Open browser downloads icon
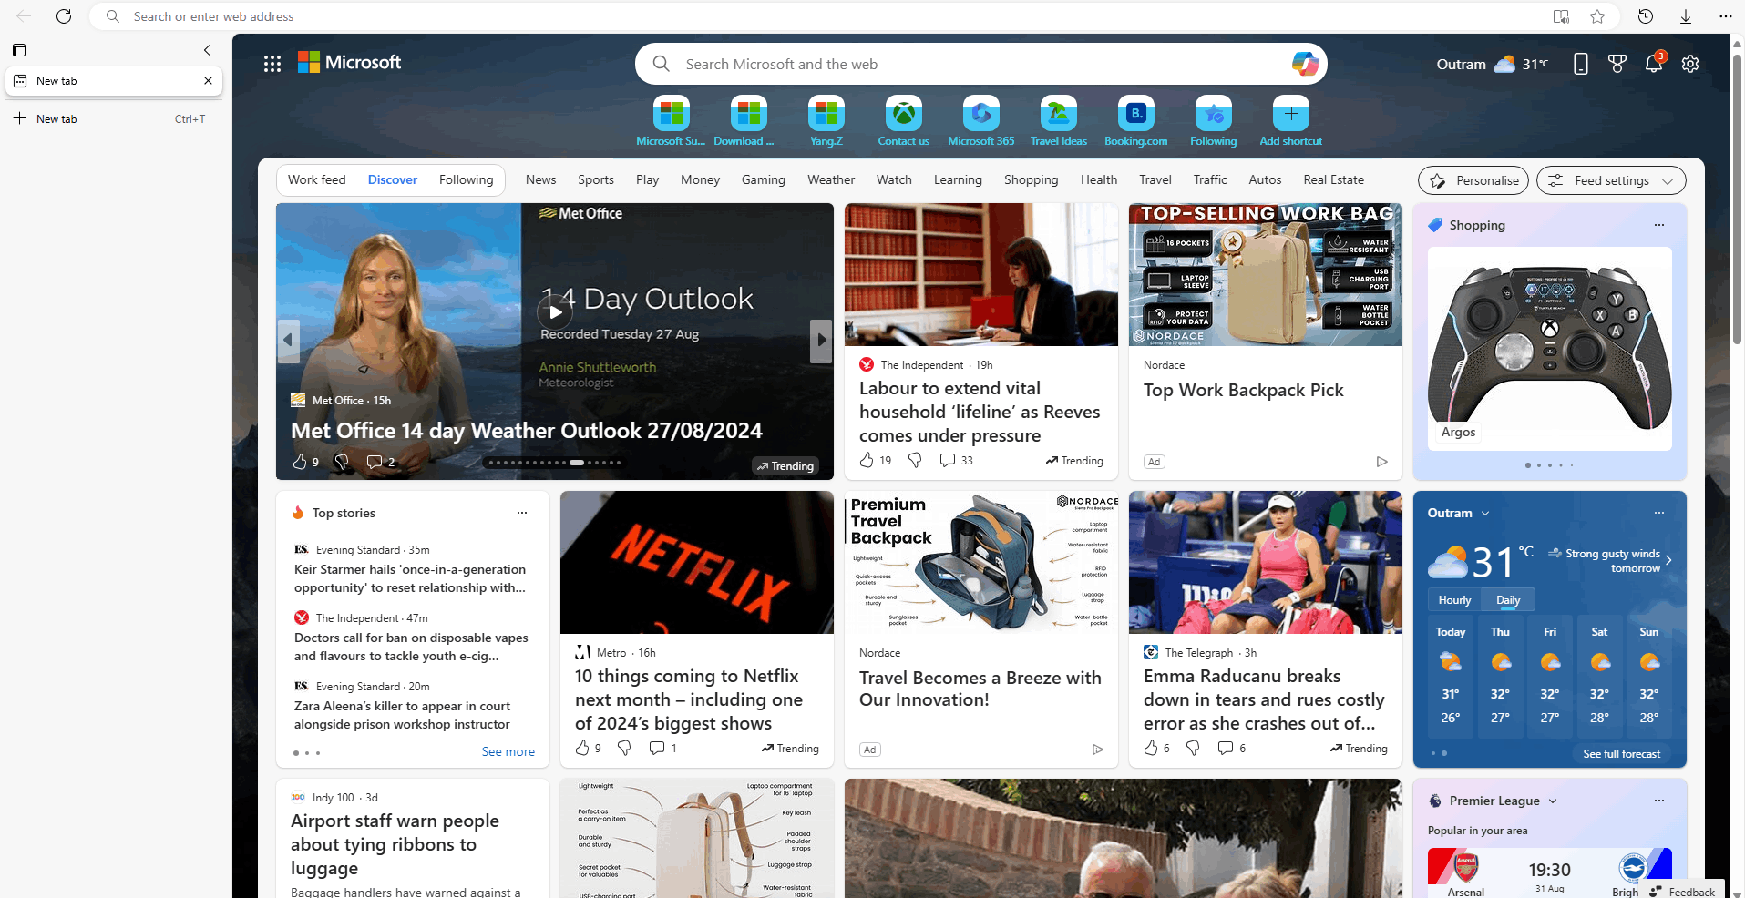This screenshot has height=898, width=1745. (1686, 16)
